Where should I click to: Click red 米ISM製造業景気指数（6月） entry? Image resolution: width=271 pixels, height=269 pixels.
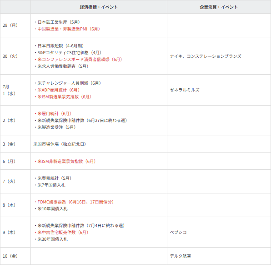click(63, 96)
